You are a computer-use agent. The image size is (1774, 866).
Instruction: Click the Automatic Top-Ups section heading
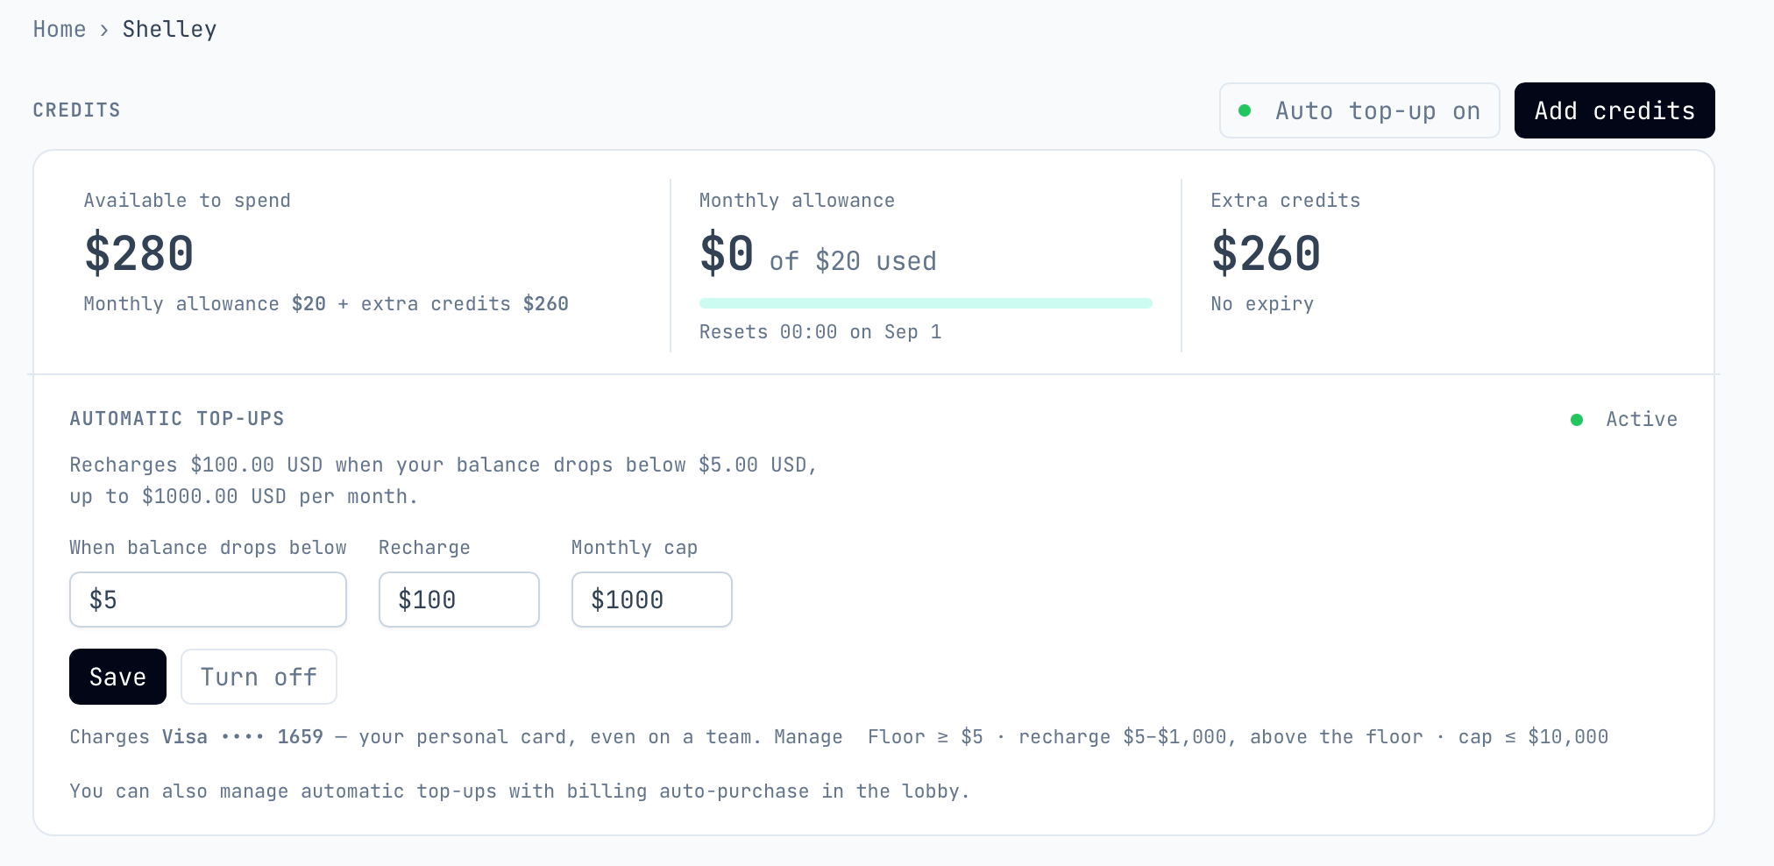click(x=177, y=419)
